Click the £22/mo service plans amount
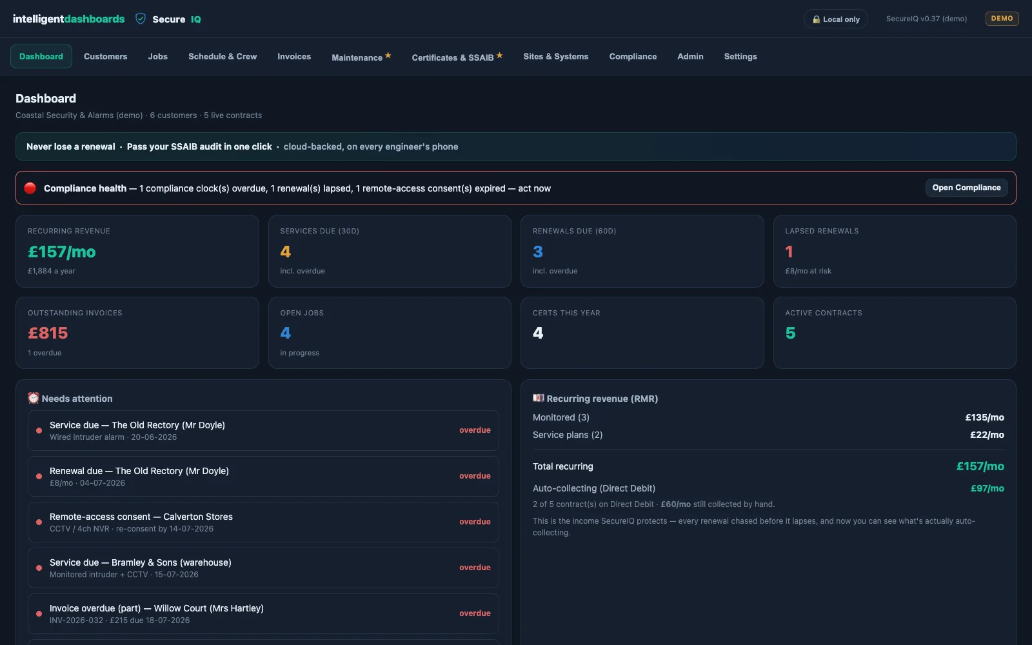Image resolution: width=1032 pixels, height=645 pixels. 987,435
